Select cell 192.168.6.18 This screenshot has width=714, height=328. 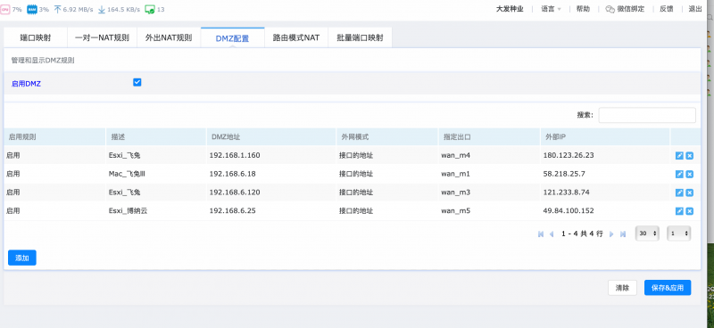pos(232,174)
